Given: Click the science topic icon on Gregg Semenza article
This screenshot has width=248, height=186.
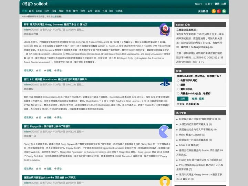Looking at the screenshot, I should tap(165, 30).
